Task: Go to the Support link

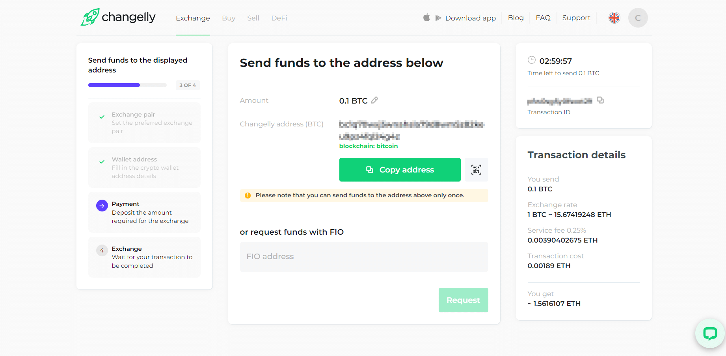Action: click(576, 18)
